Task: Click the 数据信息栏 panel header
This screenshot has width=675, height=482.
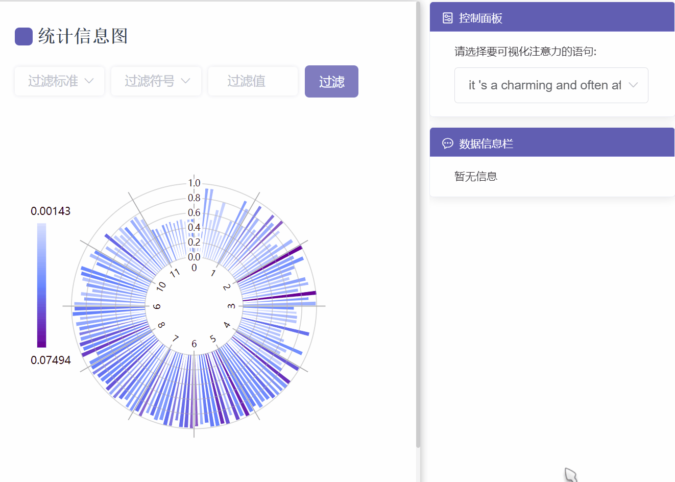Action: click(x=552, y=143)
